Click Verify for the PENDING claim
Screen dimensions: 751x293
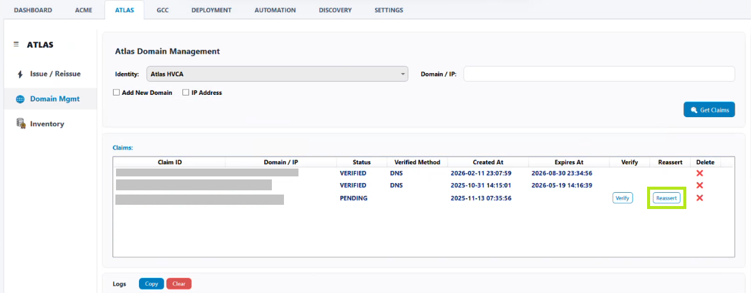coord(622,198)
